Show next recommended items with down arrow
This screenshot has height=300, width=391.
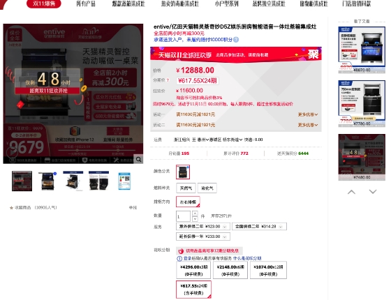click(373, 192)
